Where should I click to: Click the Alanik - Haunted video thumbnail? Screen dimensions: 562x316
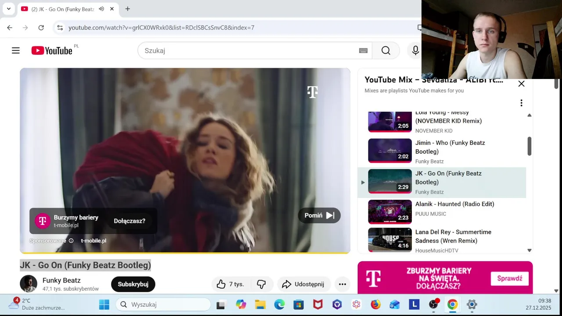pyautogui.click(x=390, y=212)
